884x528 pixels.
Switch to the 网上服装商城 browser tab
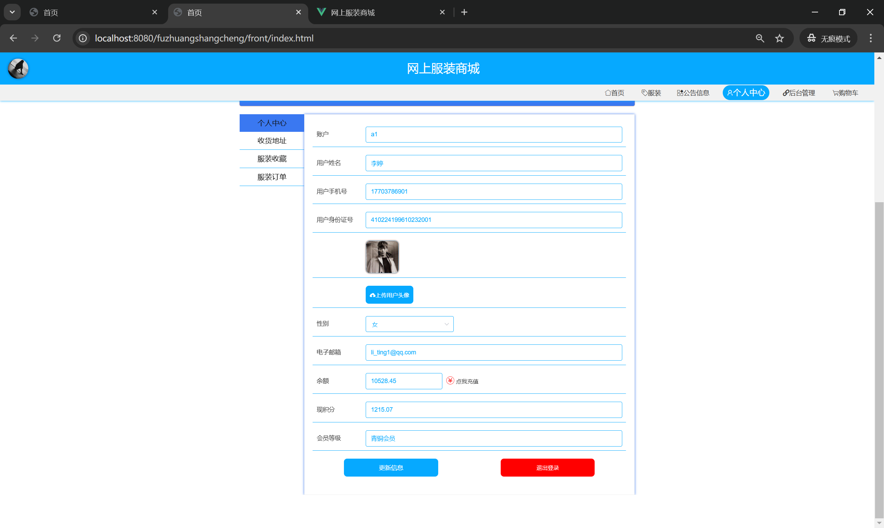click(381, 12)
